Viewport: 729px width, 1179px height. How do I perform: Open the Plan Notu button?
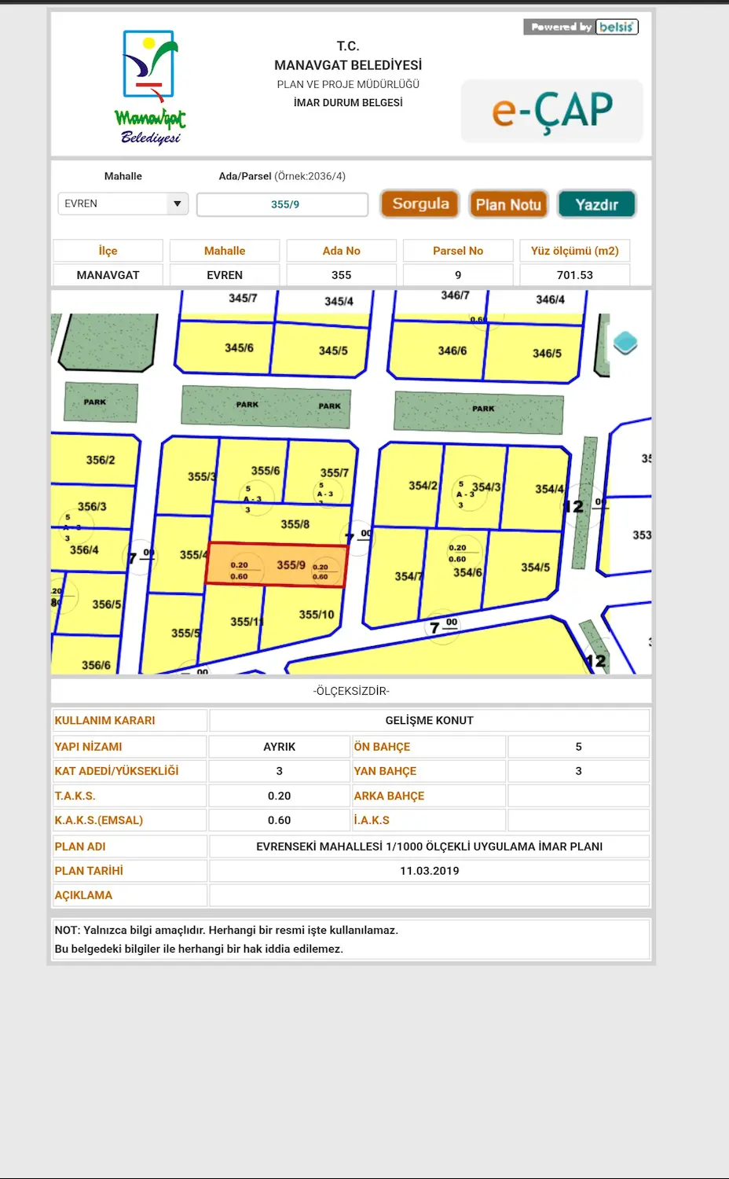click(508, 204)
